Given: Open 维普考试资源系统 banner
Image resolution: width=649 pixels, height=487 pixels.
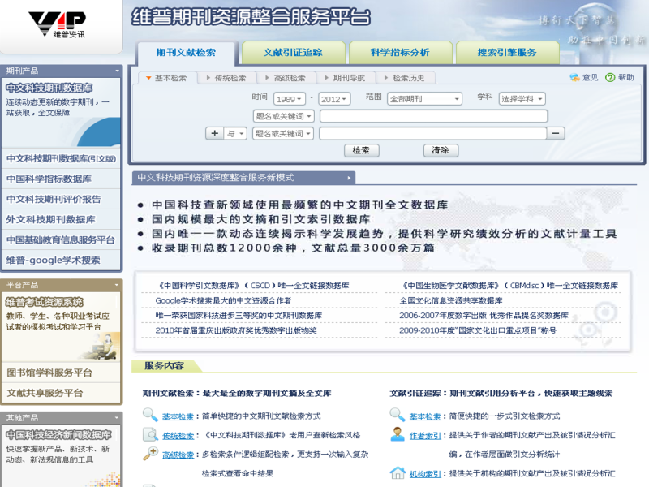Looking at the screenshot, I should 61,327.
